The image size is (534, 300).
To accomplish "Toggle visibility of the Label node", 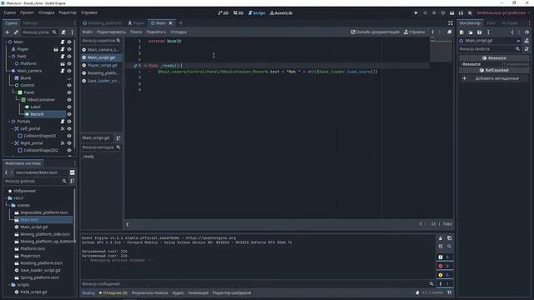I will (x=69, y=107).
